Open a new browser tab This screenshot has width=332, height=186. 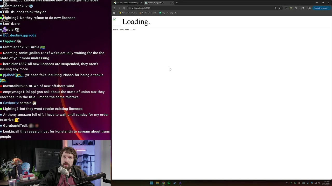[x=177, y=3]
